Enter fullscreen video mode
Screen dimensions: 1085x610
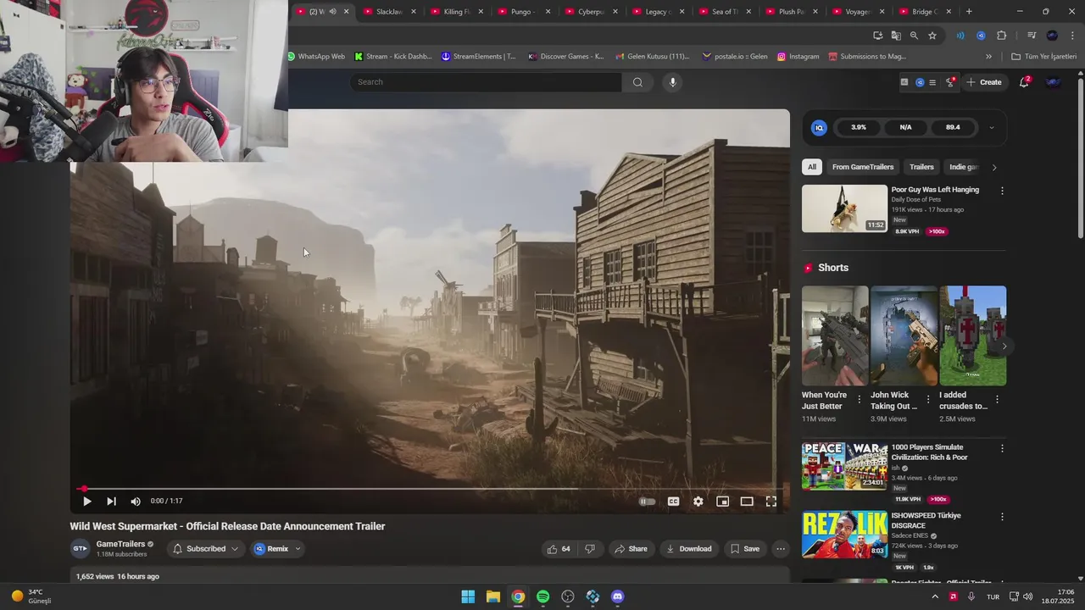pyautogui.click(x=771, y=502)
